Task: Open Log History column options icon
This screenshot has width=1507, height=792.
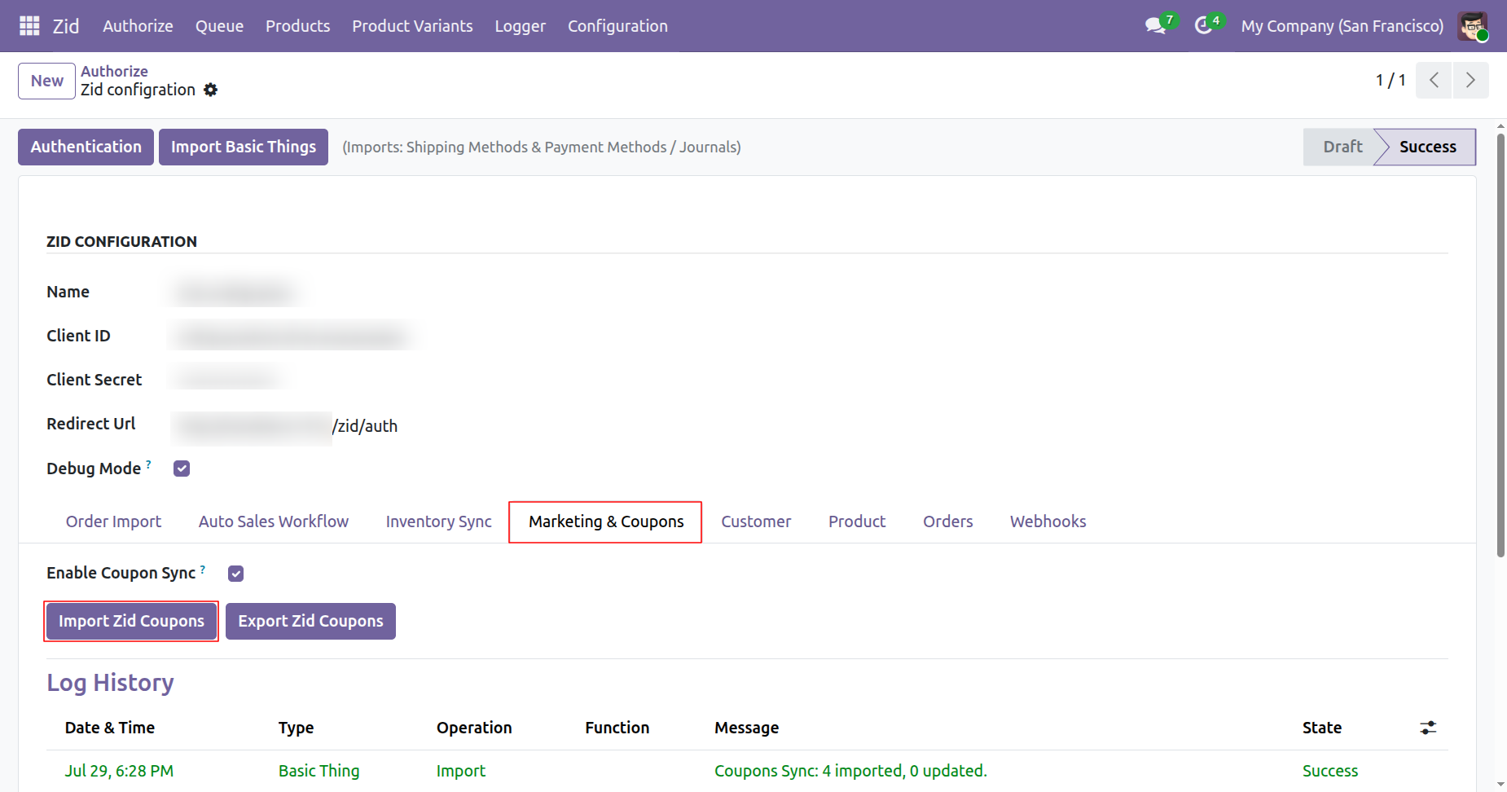Action: tap(1428, 728)
